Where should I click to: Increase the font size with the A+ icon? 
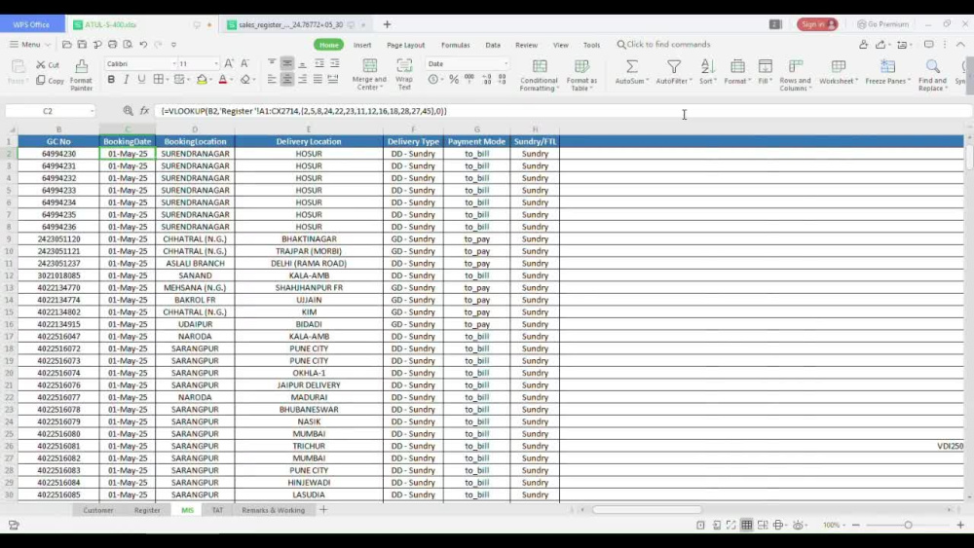(229, 63)
